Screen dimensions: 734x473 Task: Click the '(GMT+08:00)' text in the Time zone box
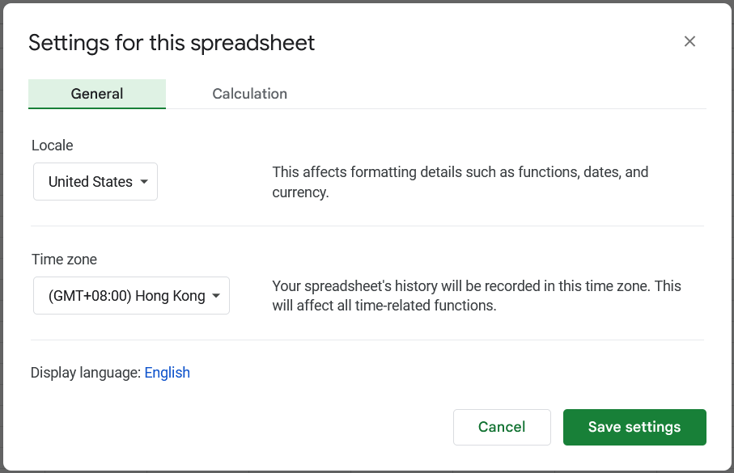pyautogui.click(x=89, y=296)
